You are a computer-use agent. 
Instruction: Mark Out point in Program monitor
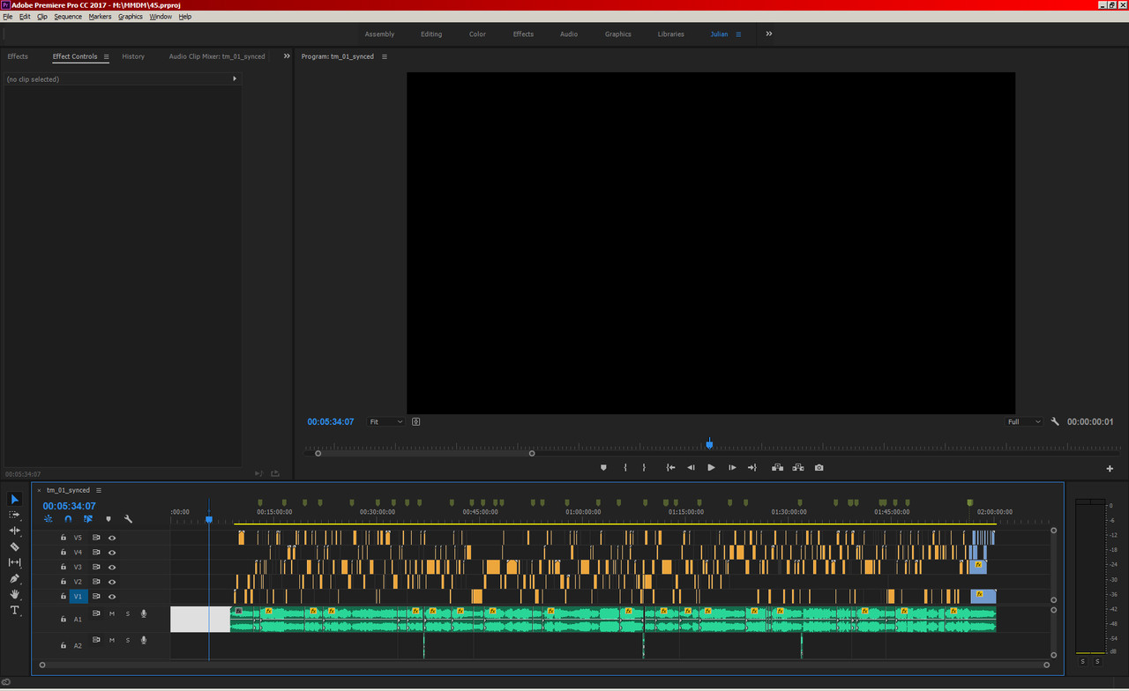pyautogui.click(x=644, y=468)
